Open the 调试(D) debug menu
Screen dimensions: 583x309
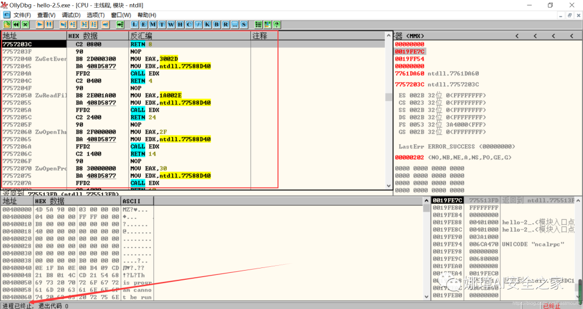click(71, 15)
